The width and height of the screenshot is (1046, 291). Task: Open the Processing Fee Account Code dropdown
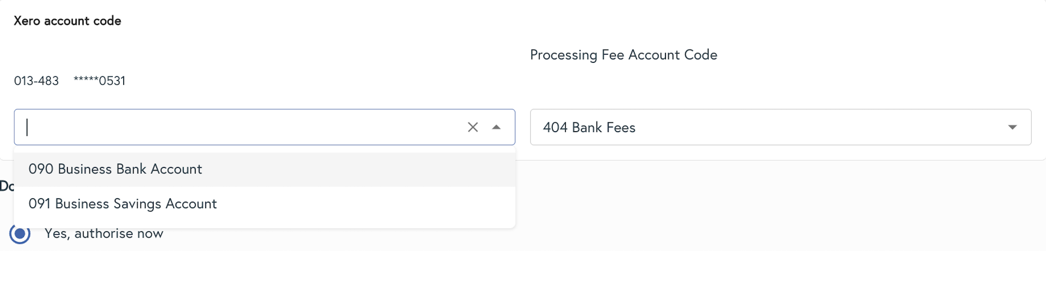(779, 127)
